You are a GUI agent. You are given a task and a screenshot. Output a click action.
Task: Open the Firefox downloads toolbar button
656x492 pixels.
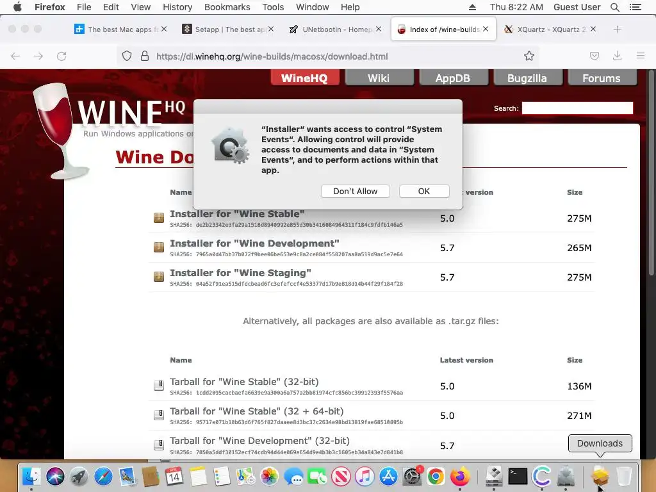(617, 56)
